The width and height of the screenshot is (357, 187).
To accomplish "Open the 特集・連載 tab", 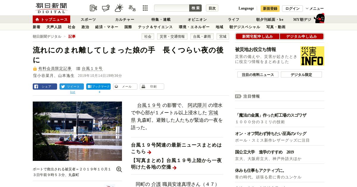I will tap(161, 20).
